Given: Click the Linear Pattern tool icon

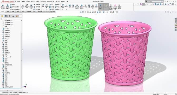Looking at the screenshot, I should point(47,5).
